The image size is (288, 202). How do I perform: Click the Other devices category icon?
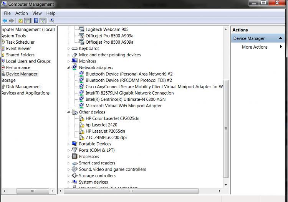74,112
